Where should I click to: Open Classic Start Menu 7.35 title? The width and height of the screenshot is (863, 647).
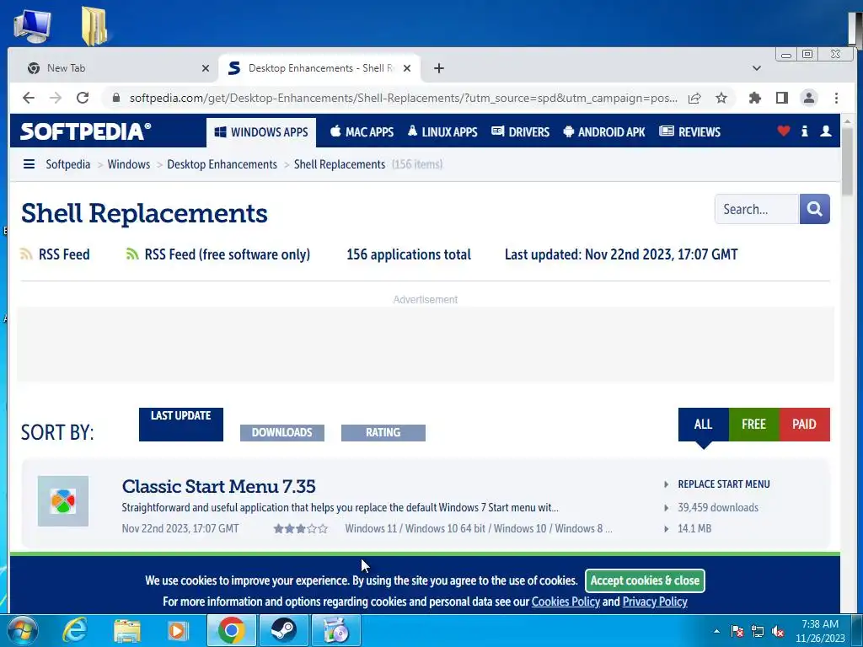[218, 486]
